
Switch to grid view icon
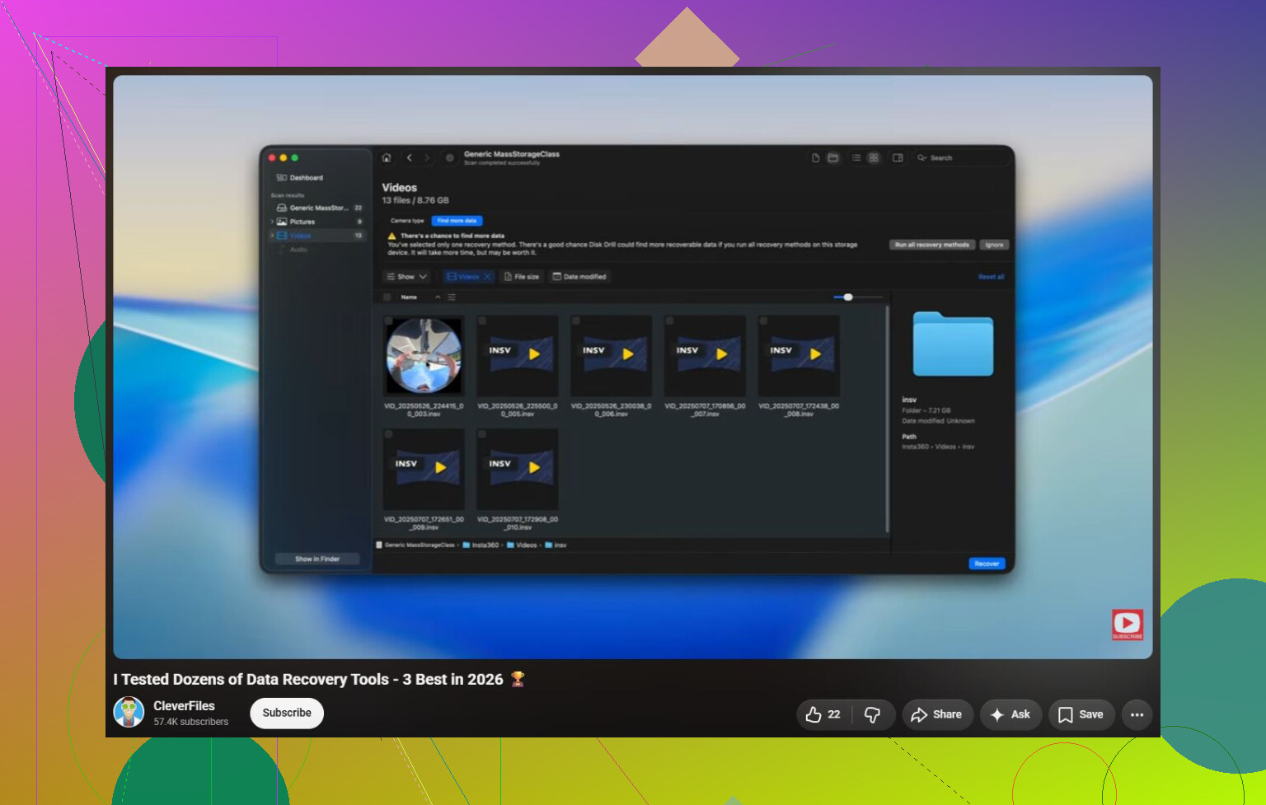click(x=874, y=157)
